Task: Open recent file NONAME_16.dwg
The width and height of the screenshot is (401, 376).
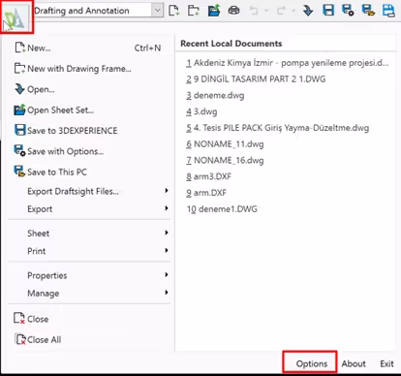Action: click(x=225, y=160)
